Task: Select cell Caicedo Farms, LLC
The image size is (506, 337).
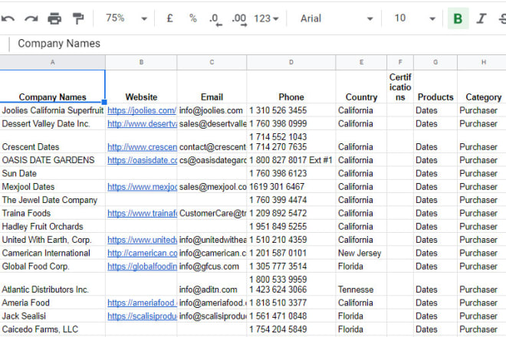Action: pyautogui.click(x=52, y=329)
